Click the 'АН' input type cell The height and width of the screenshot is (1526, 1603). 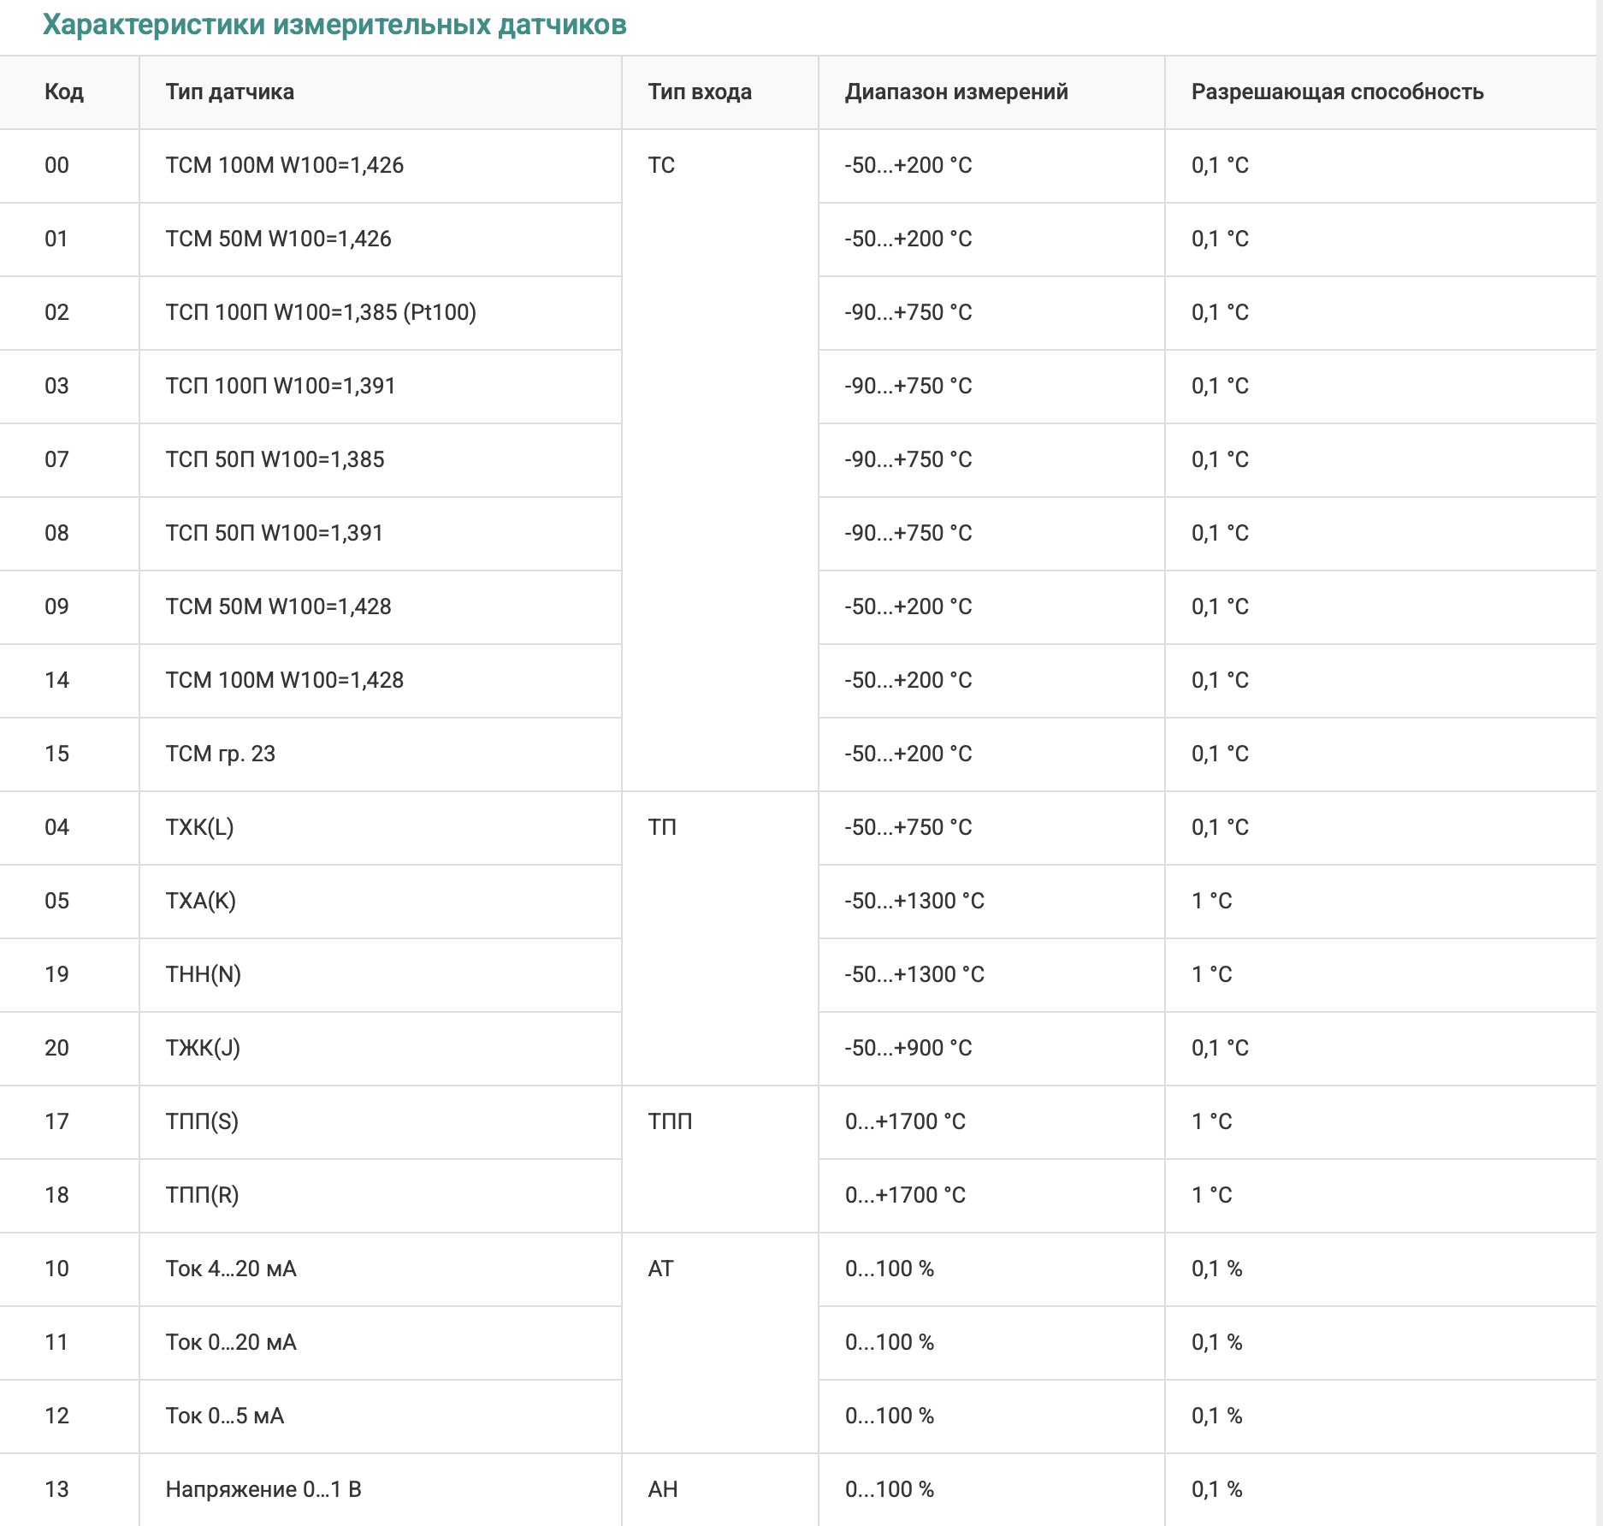(663, 1489)
